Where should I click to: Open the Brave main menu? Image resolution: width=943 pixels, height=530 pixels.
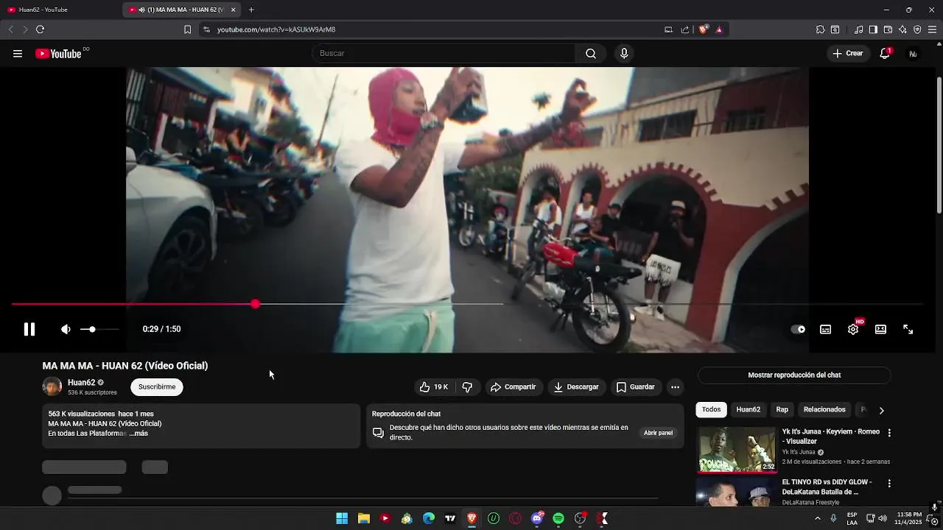[932, 29]
